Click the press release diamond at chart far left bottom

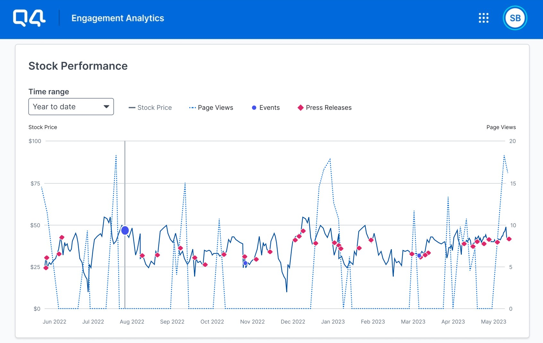tap(46, 268)
